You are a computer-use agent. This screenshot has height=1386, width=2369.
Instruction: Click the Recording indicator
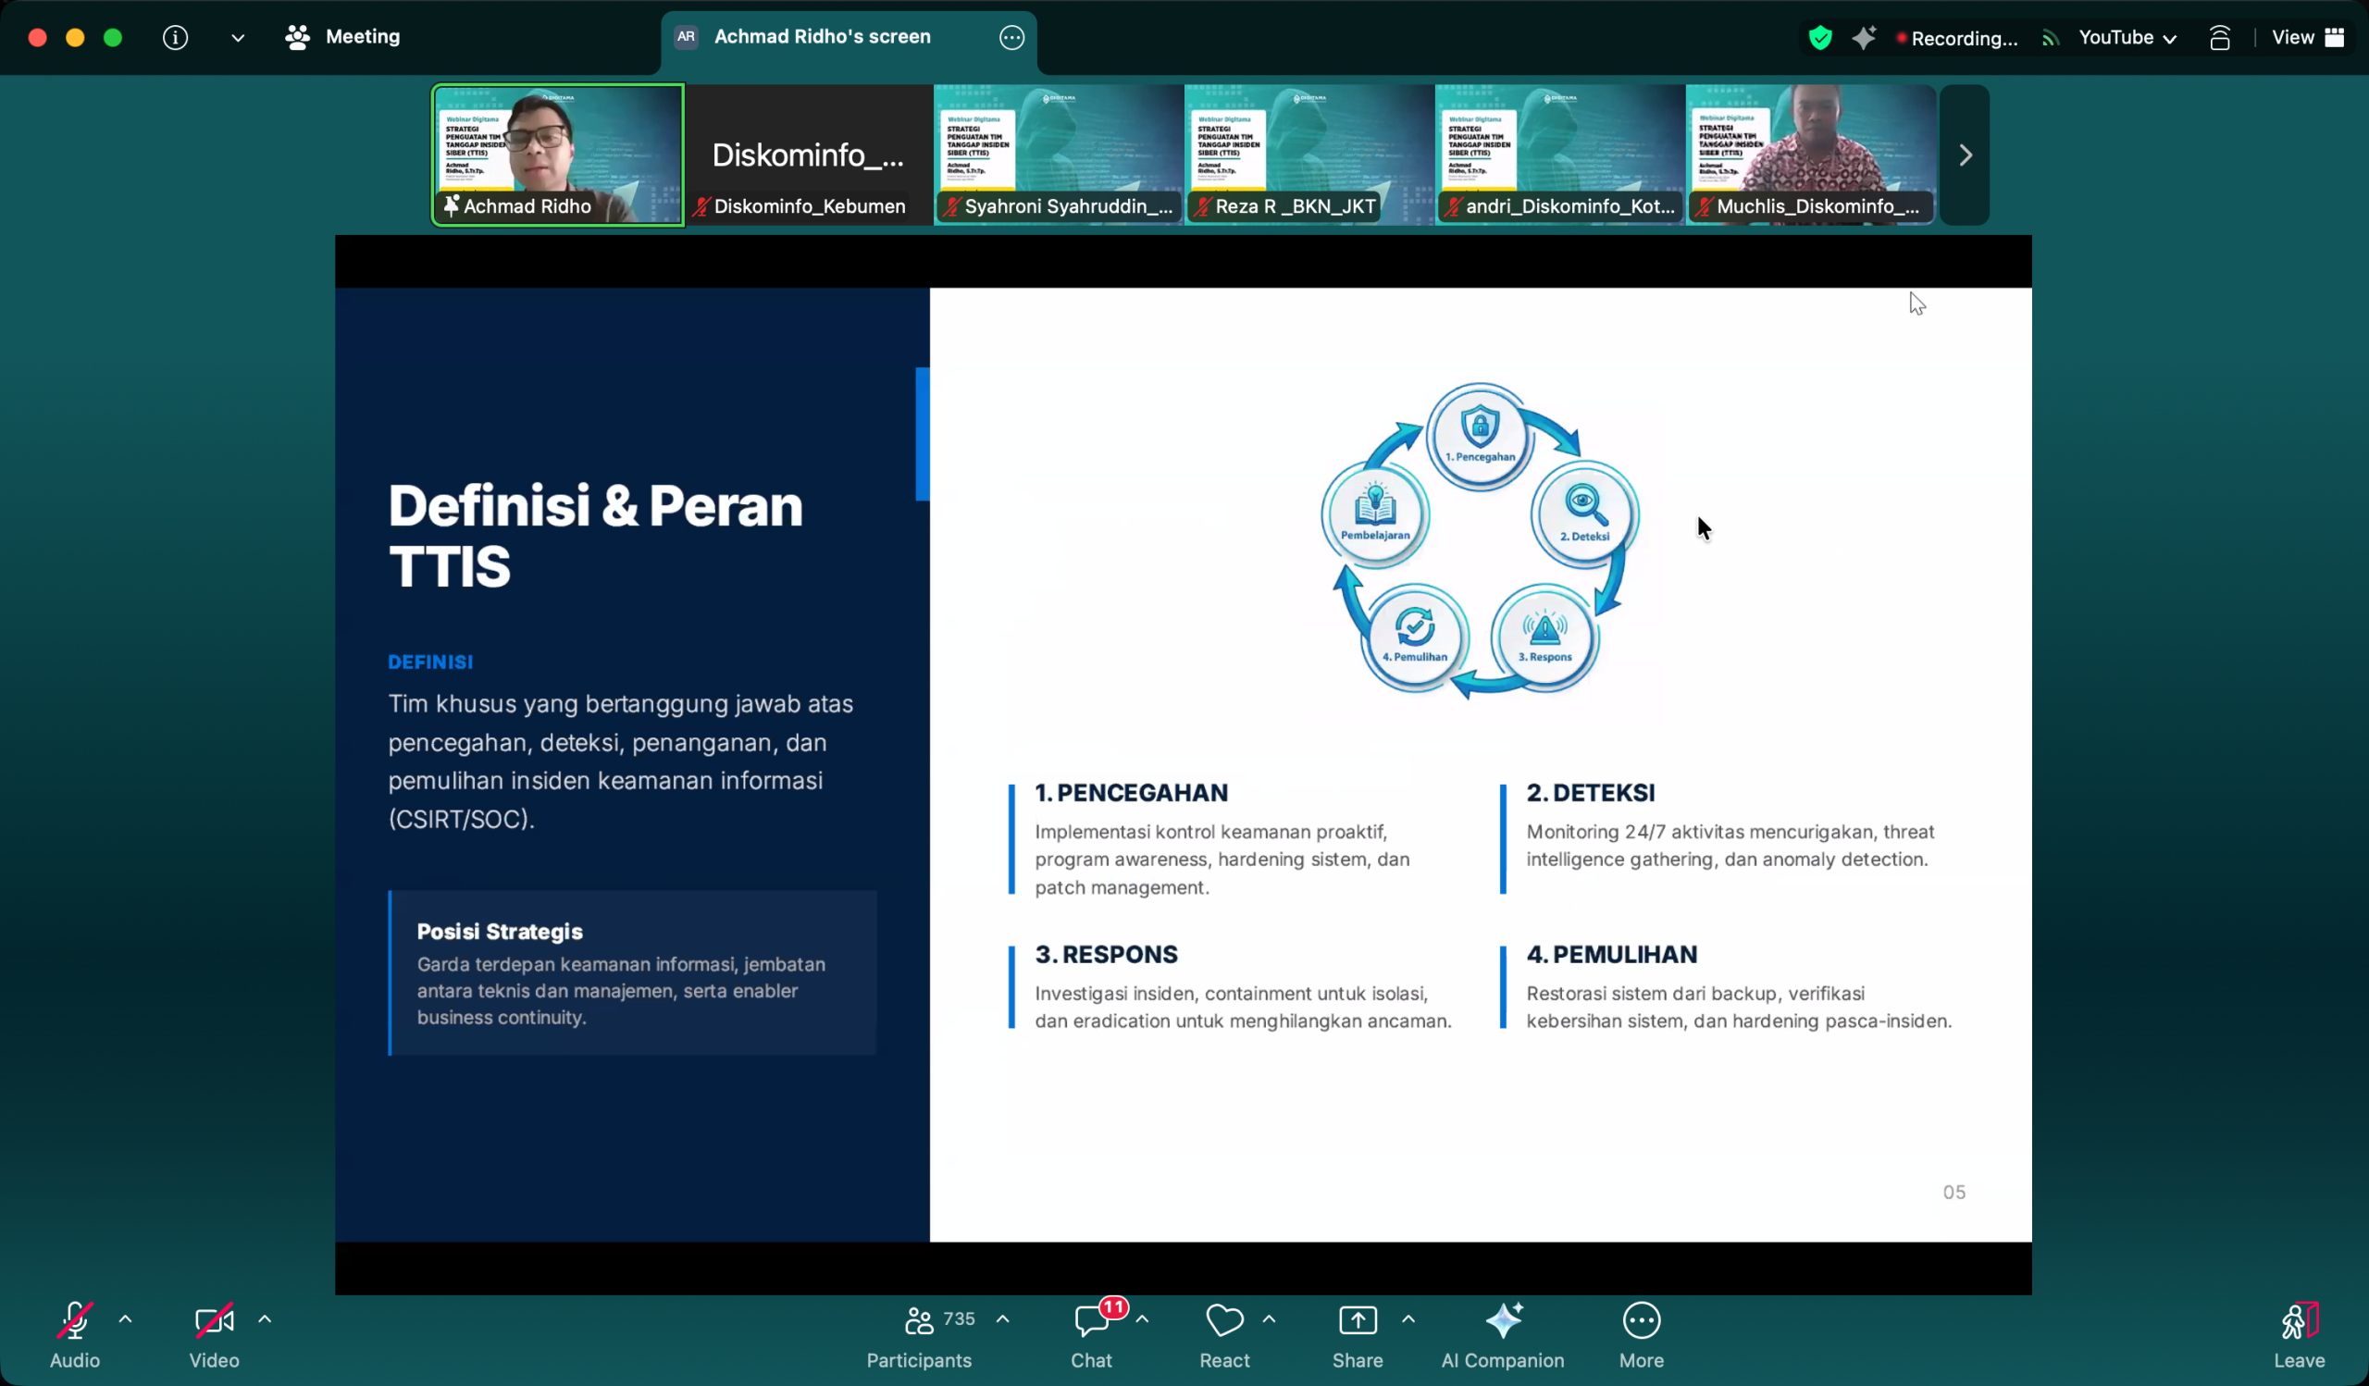[x=1957, y=39]
